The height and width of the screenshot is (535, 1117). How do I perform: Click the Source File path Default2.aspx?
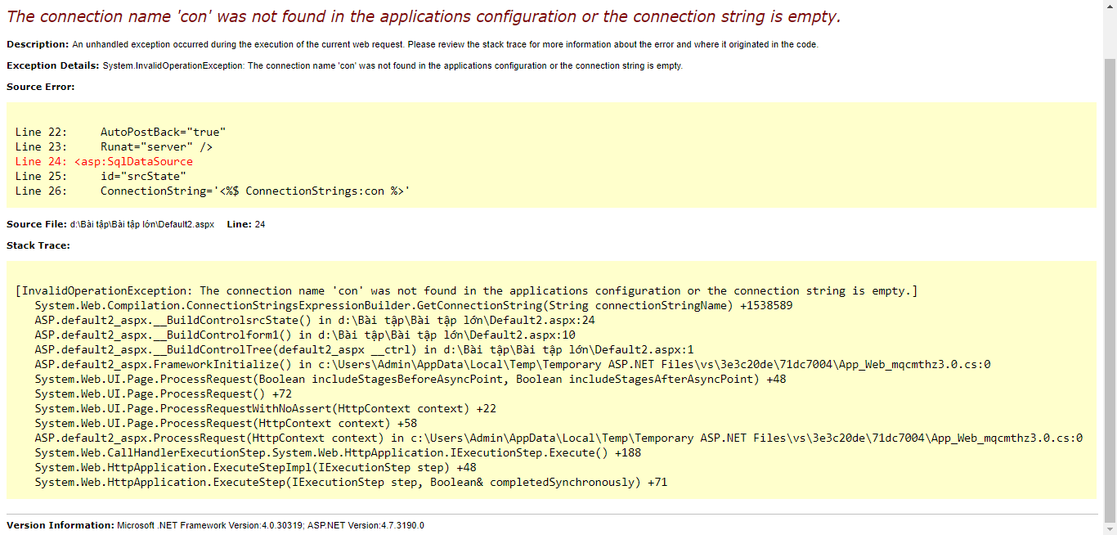pos(141,224)
